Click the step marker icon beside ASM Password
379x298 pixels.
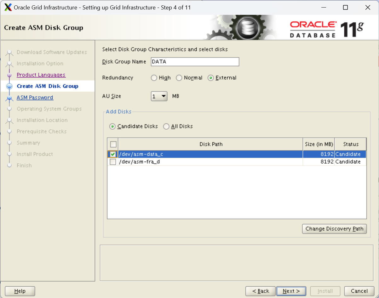[9, 98]
